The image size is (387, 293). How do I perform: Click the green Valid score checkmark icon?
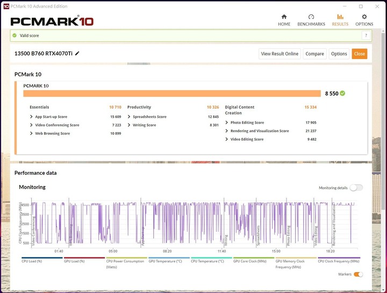click(x=15, y=35)
